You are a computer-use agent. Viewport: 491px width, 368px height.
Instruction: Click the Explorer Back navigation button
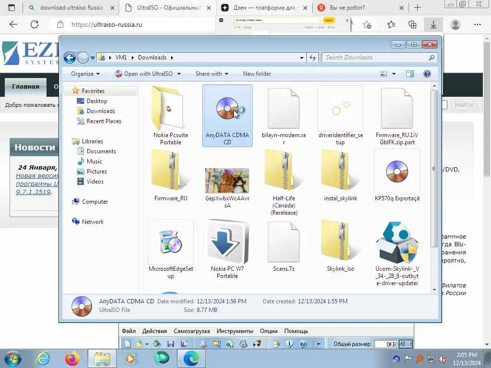(70, 57)
